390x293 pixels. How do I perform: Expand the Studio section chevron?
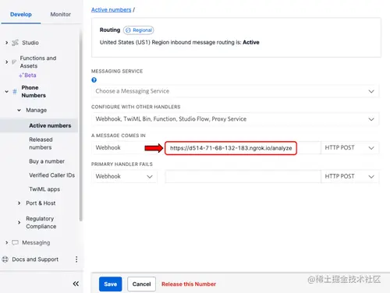coord(7,43)
